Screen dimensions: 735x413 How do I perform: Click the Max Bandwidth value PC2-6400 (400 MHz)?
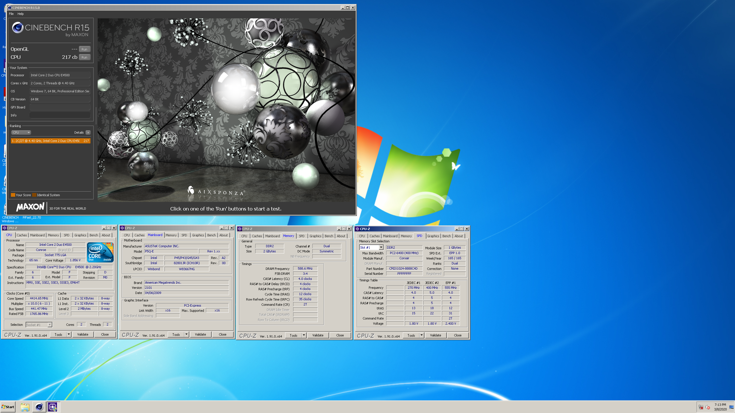404,253
